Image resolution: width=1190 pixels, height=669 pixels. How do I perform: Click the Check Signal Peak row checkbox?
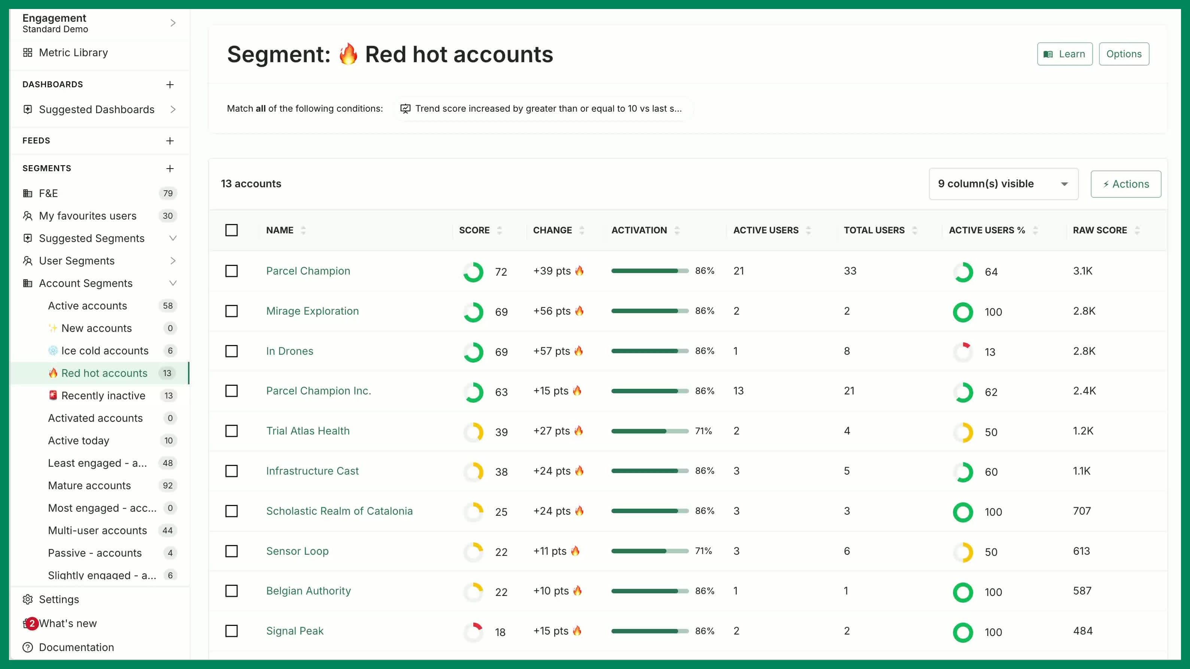pos(231,631)
